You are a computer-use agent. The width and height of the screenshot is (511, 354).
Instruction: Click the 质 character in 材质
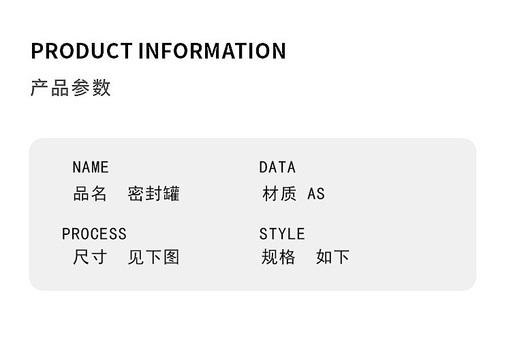pos(288,194)
